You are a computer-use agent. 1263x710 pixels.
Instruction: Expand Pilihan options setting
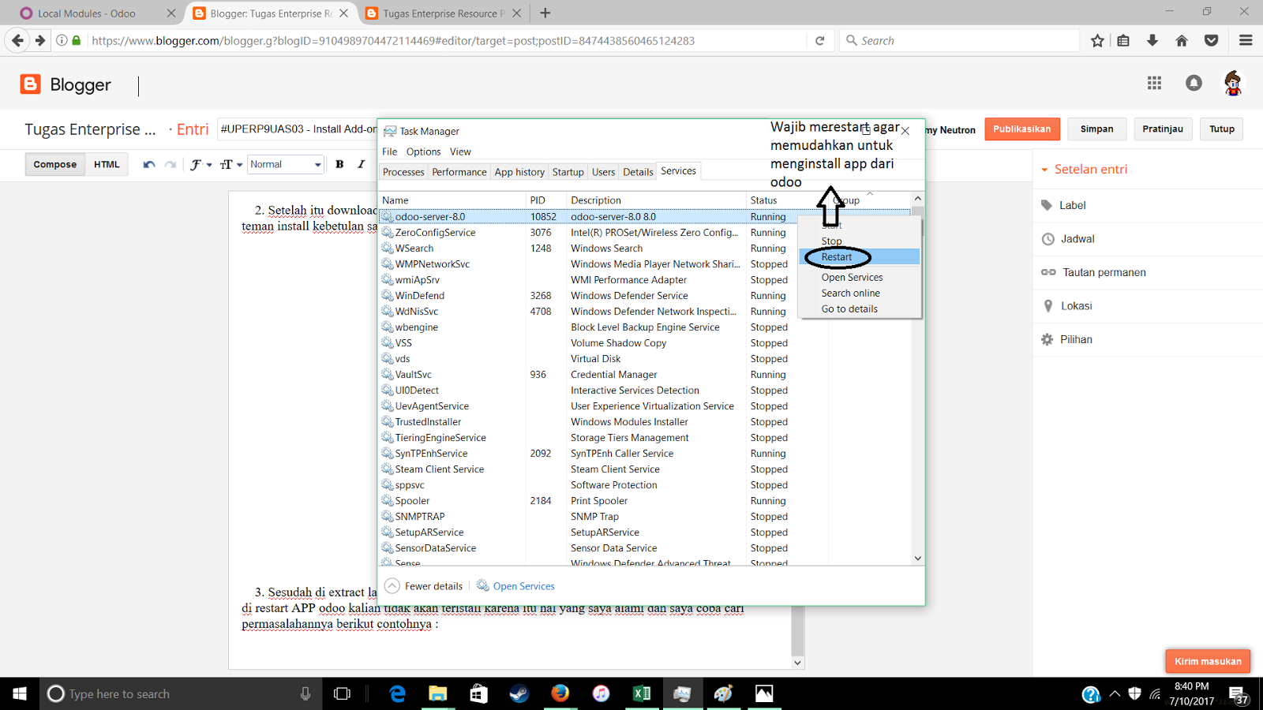pyautogui.click(x=1076, y=339)
